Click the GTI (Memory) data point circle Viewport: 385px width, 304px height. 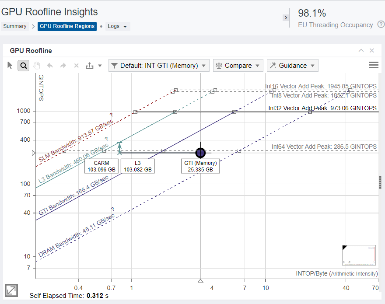(x=200, y=153)
